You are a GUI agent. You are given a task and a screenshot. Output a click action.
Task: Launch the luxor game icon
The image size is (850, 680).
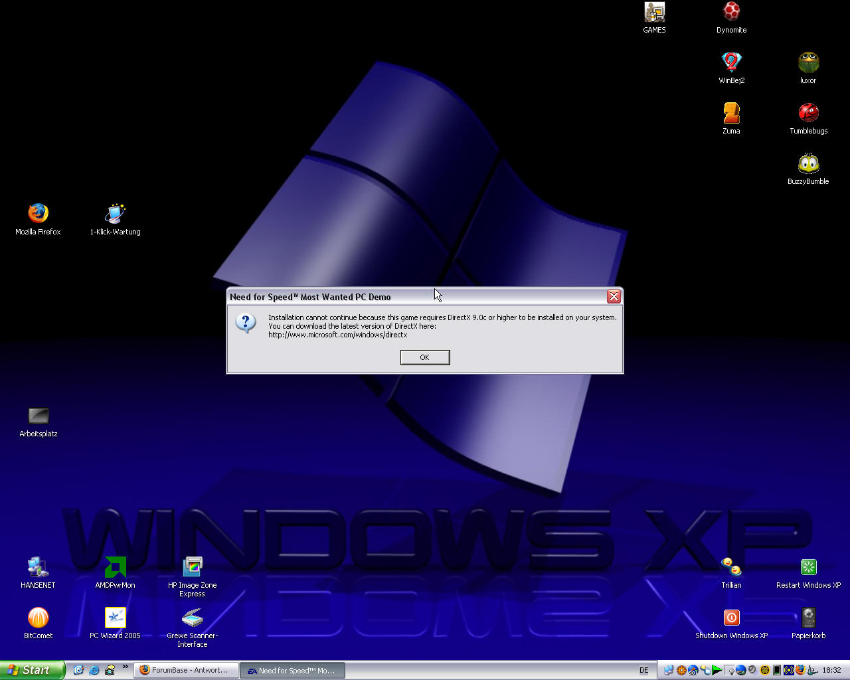tap(808, 68)
